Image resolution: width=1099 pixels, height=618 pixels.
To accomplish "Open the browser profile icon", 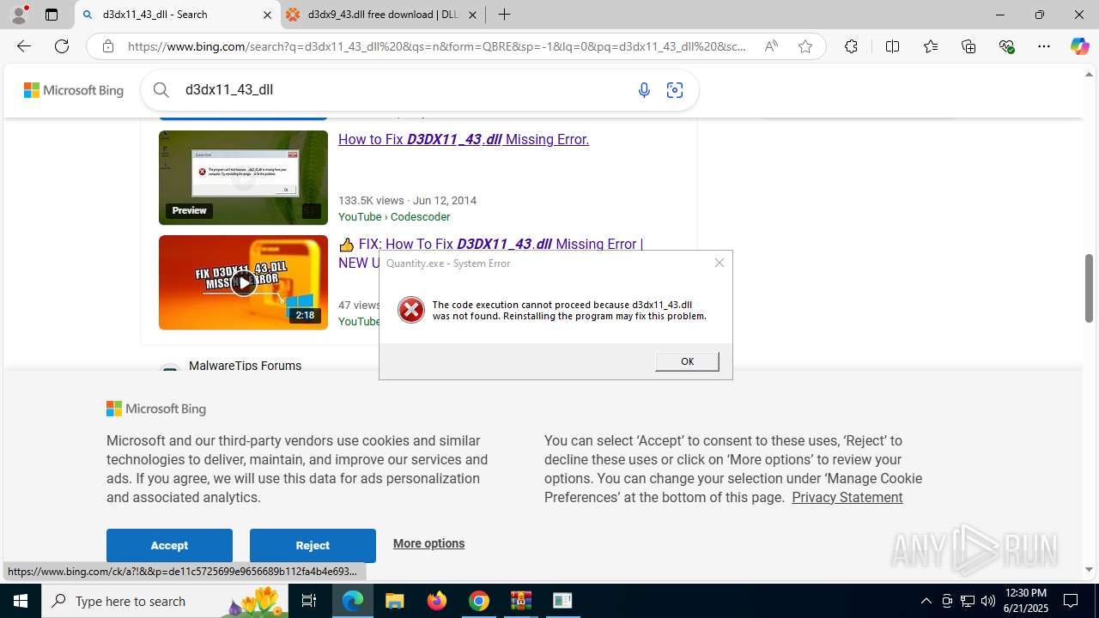I will pos(19,15).
